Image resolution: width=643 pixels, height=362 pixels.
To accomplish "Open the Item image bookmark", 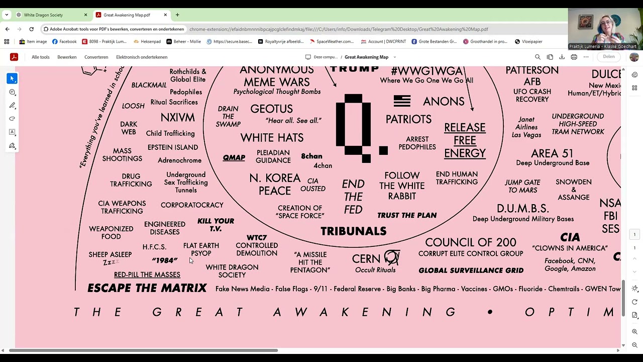I will click(33, 42).
